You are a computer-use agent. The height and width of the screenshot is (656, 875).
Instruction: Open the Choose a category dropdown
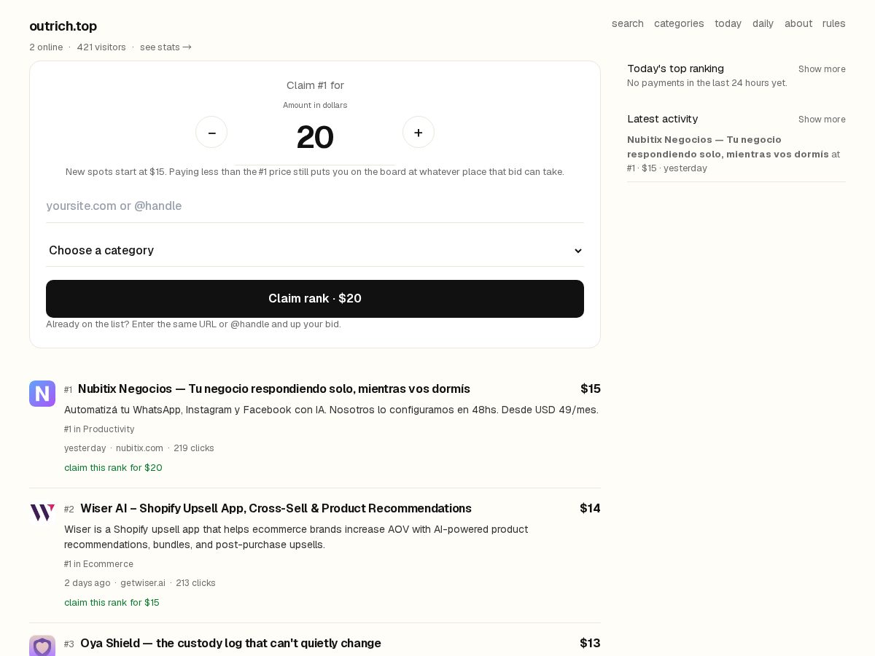click(x=315, y=251)
